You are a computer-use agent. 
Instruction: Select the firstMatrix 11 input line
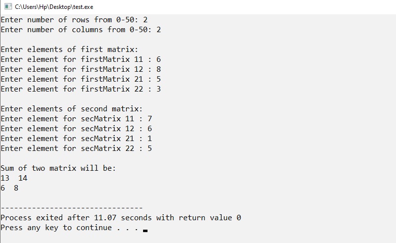click(81, 59)
